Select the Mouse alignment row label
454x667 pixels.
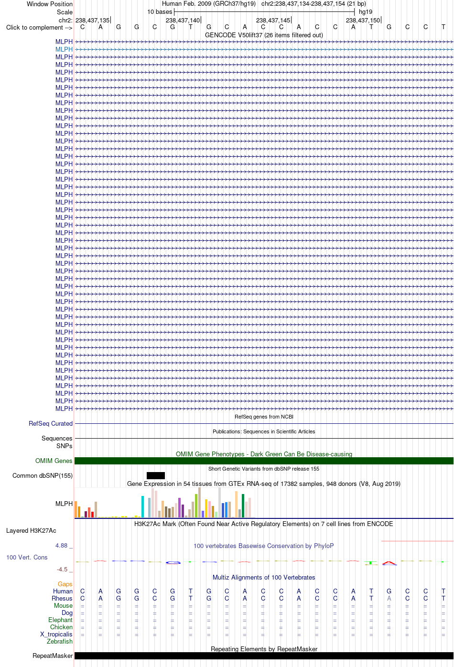(63, 605)
